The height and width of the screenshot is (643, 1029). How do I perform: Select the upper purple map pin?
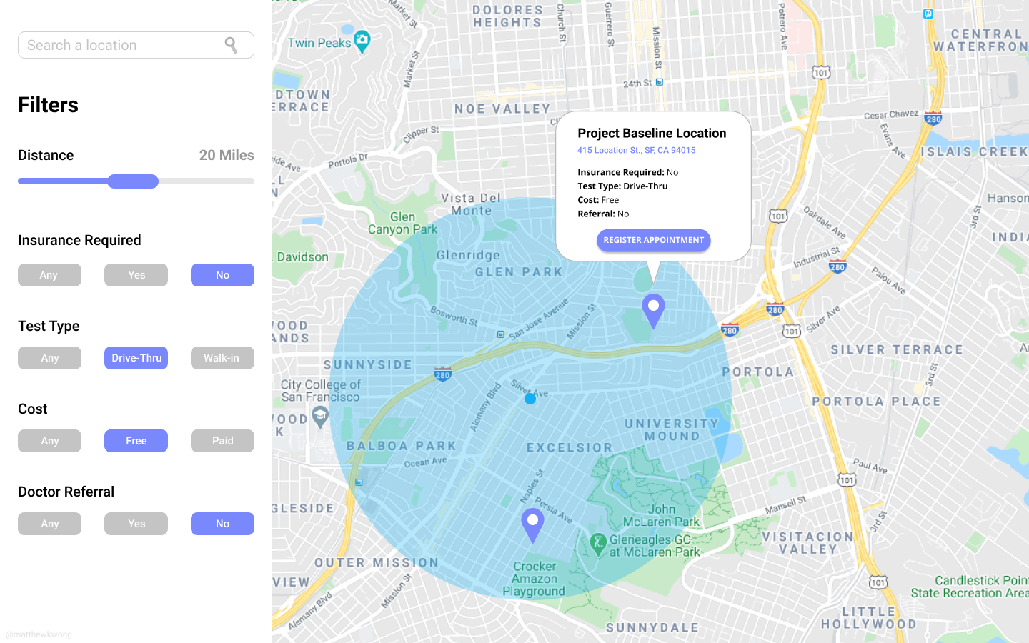click(x=653, y=311)
